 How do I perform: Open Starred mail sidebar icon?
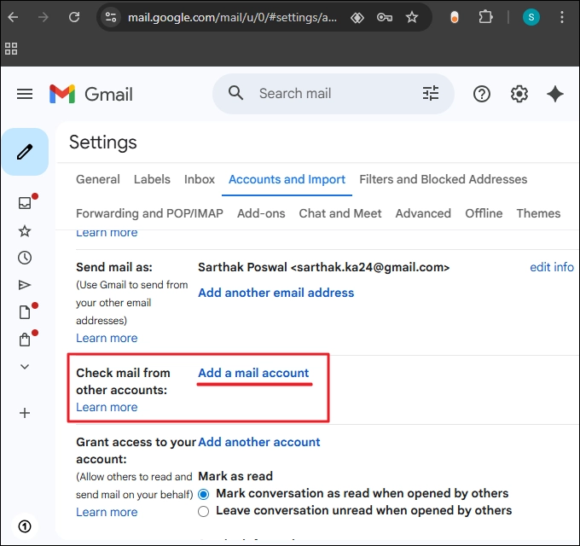pyautogui.click(x=25, y=231)
